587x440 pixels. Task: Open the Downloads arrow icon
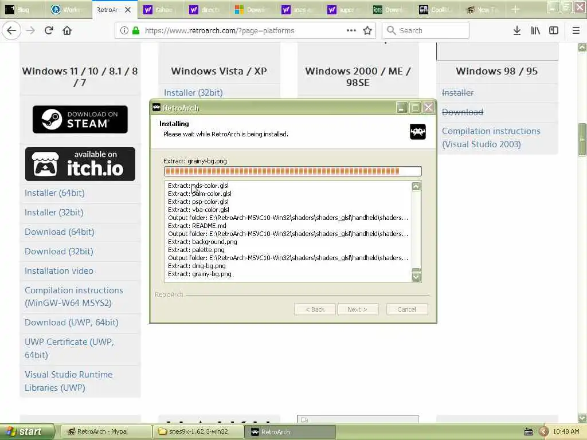[x=517, y=31]
